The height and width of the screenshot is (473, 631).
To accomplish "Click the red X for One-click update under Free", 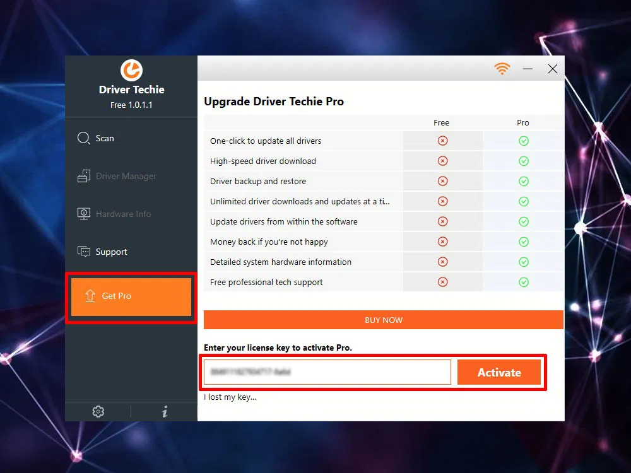I will click(442, 141).
